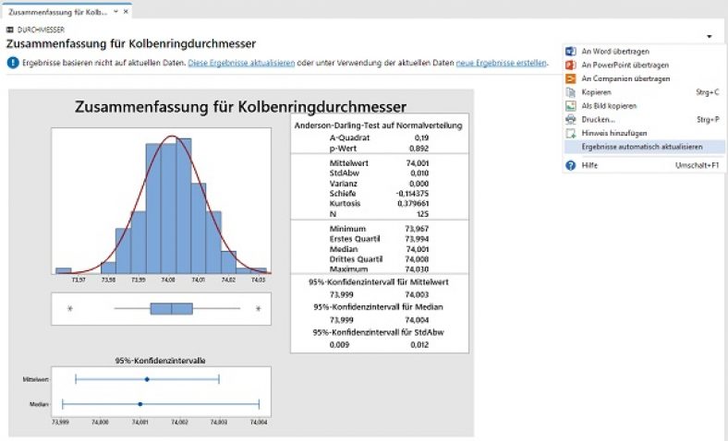Click the Companion icon in the menu
The image size is (728, 441).
570,78
